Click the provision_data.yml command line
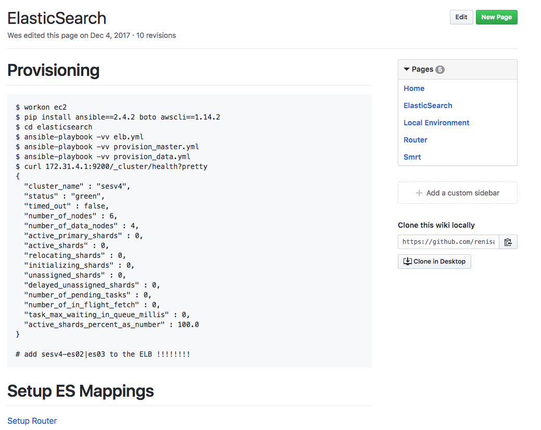Image resolution: width=541 pixels, height=430 pixels. pyautogui.click(x=103, y=157)
